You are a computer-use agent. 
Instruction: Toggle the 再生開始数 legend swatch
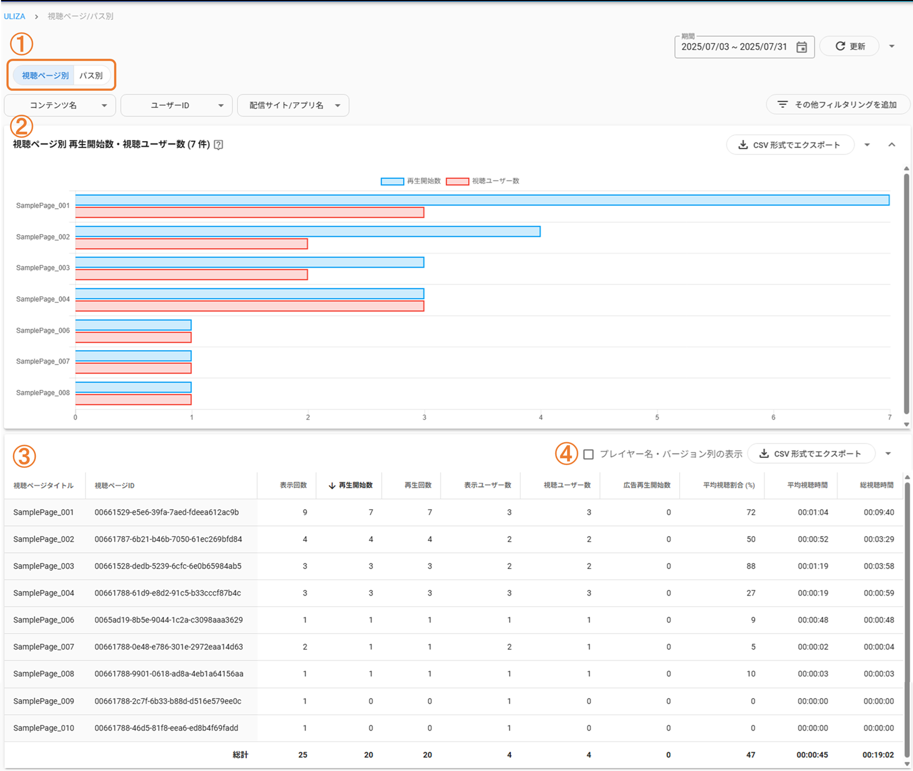pyautogui.click(x=392, y=181)
